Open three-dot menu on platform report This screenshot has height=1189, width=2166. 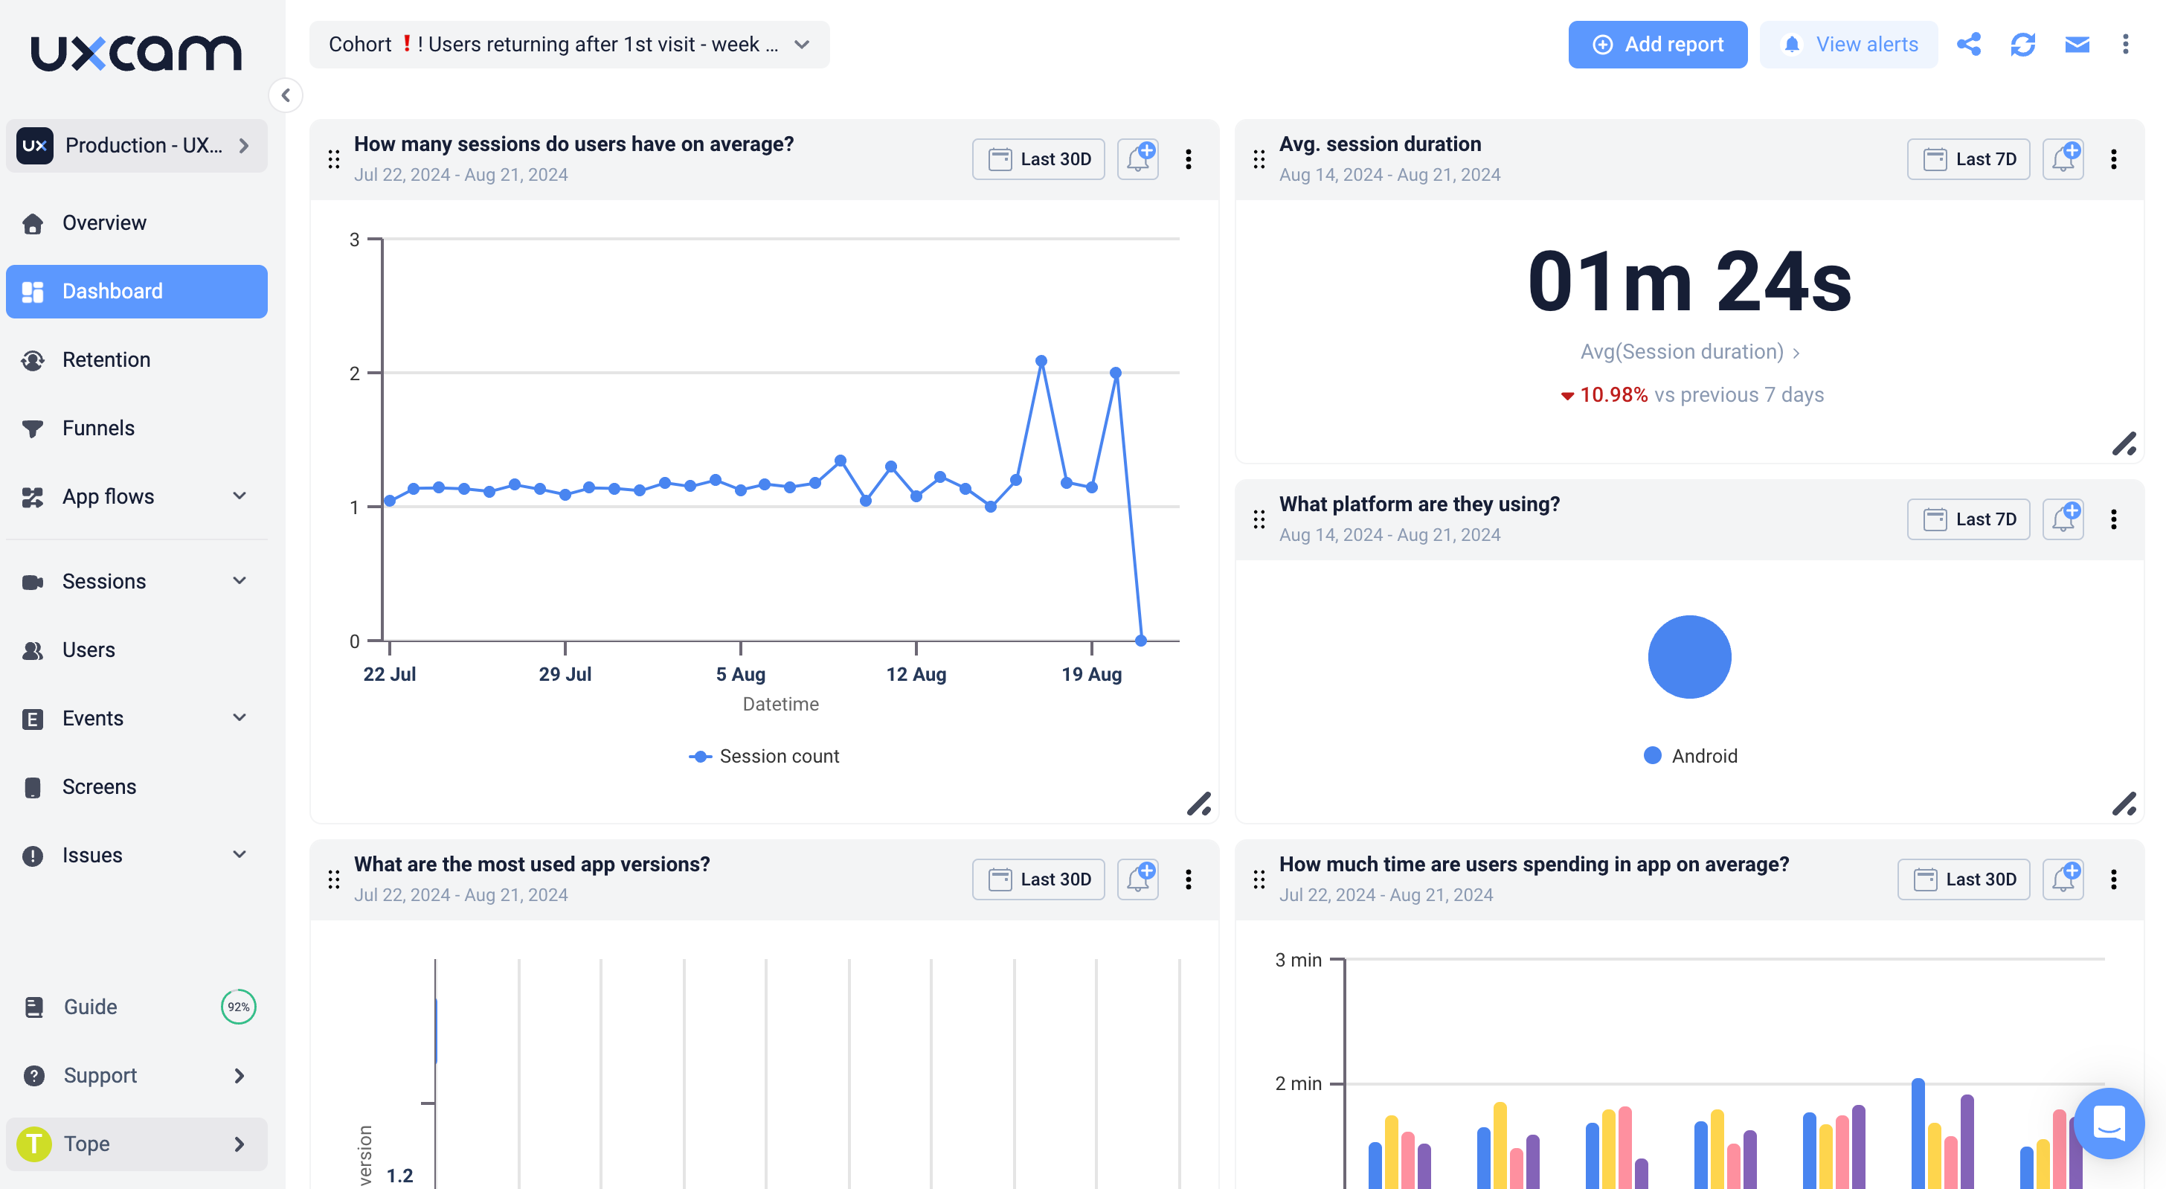point(2114,519)
